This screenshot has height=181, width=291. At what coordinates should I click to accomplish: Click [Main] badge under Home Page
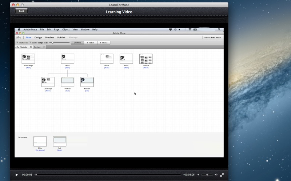(28, 68)
